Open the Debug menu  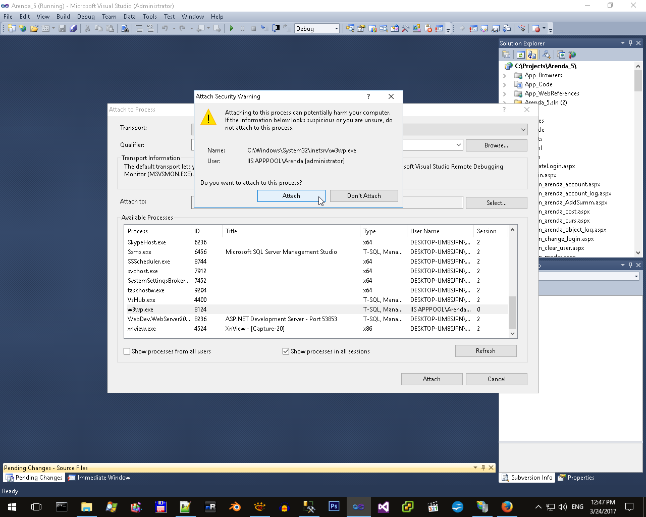point(86,17)
